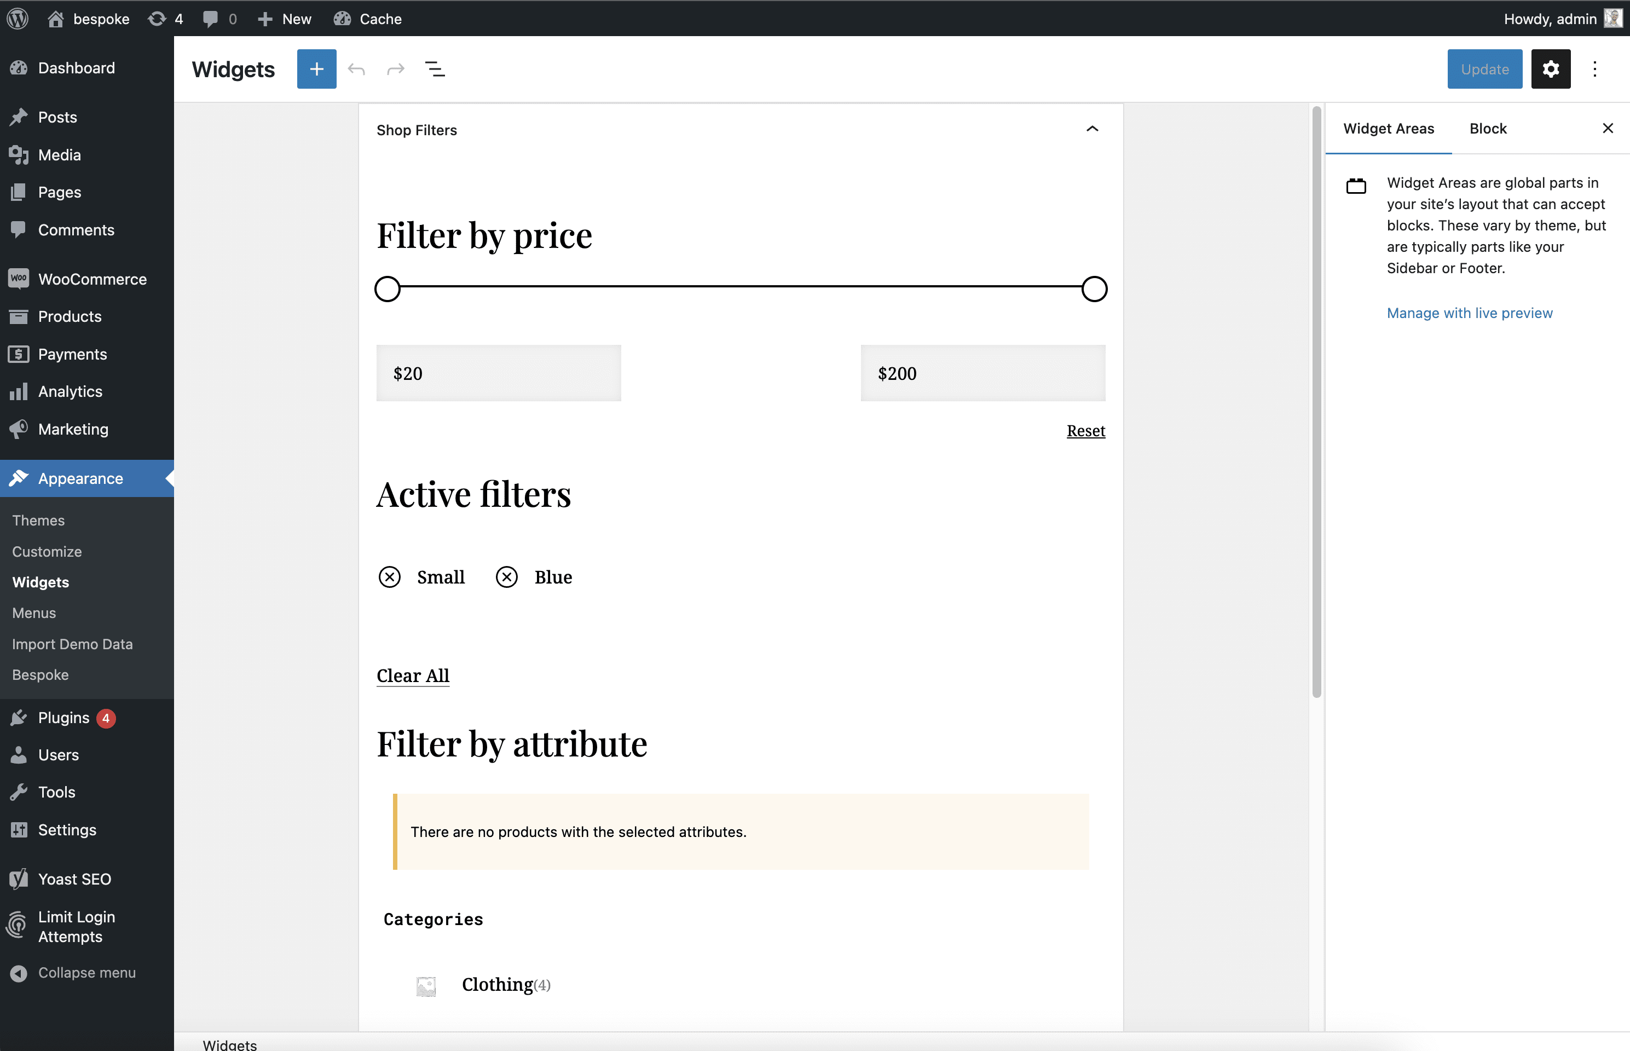Open Manage with live preview

1470,313
